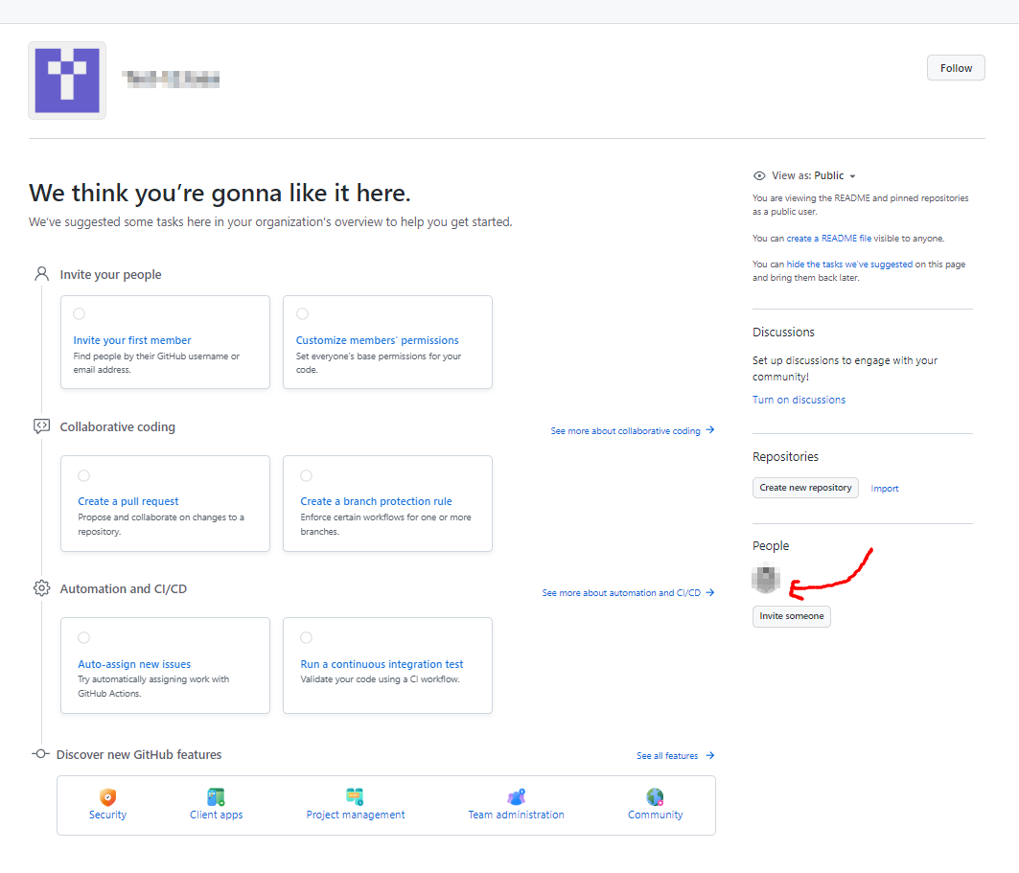The height and width of the screenshot is (873, 1019).
Task: Click Create new repository button
Action: click(x=805, y=488)
